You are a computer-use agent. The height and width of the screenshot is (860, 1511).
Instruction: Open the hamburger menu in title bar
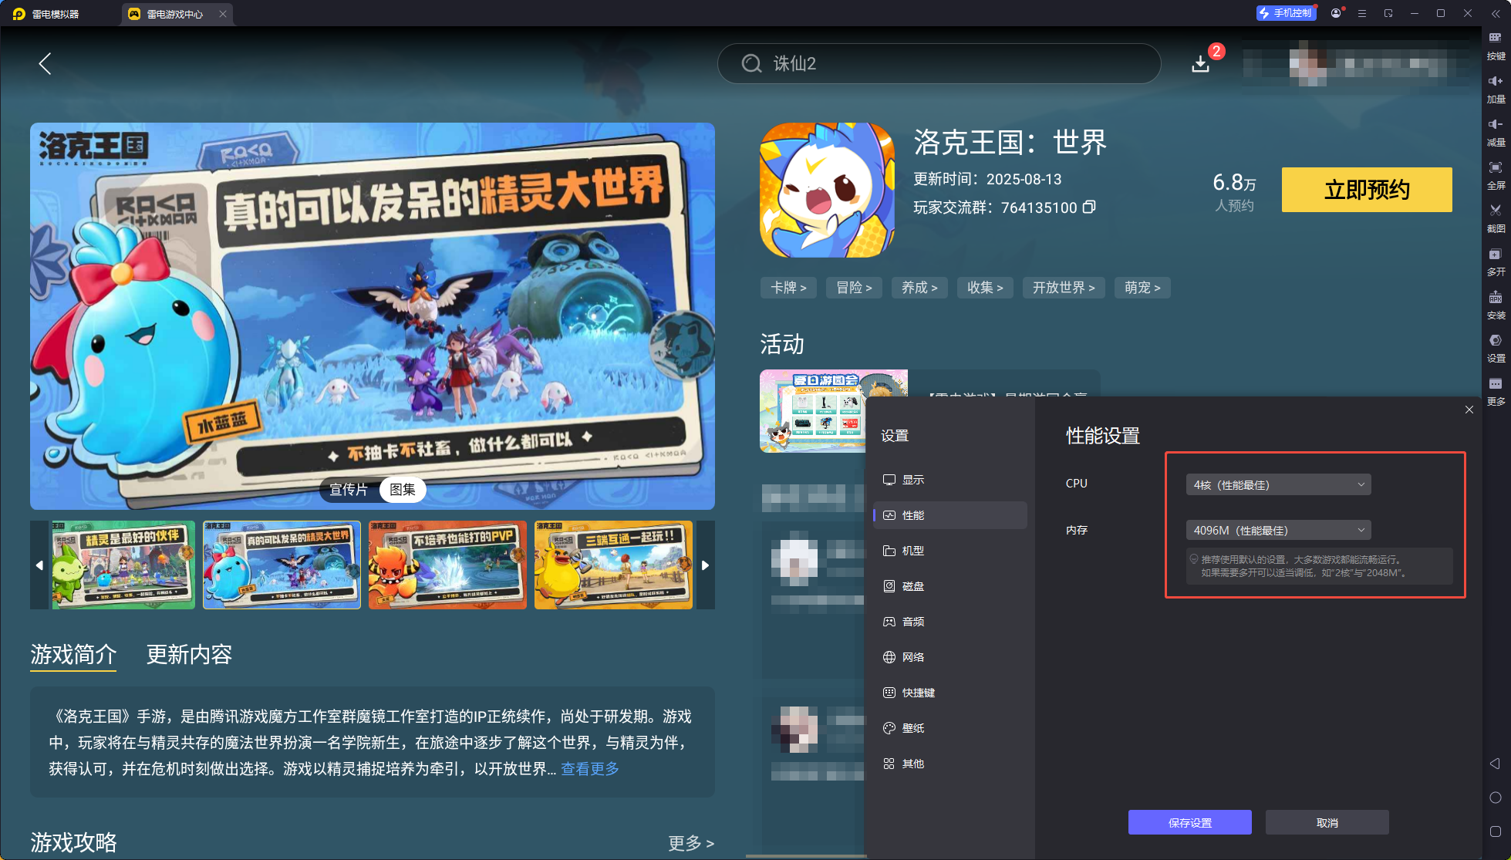[x=1362, y=13]
